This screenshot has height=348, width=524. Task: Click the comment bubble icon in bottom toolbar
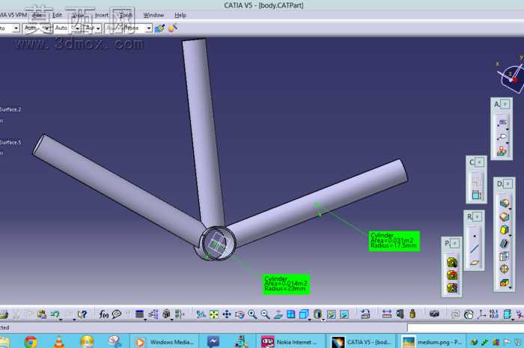pos(117,314)
